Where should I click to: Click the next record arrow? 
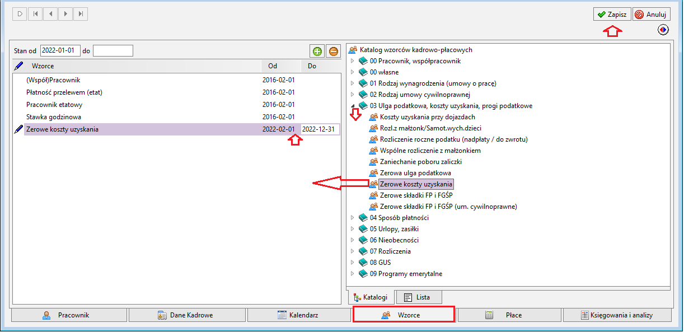[66, 13]
